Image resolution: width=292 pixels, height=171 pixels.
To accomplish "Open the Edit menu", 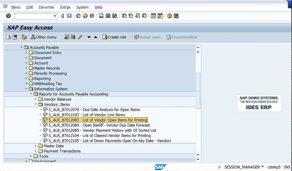I will [x=30, y=7].
